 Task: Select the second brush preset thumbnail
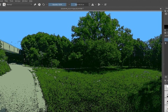[166, 94]
